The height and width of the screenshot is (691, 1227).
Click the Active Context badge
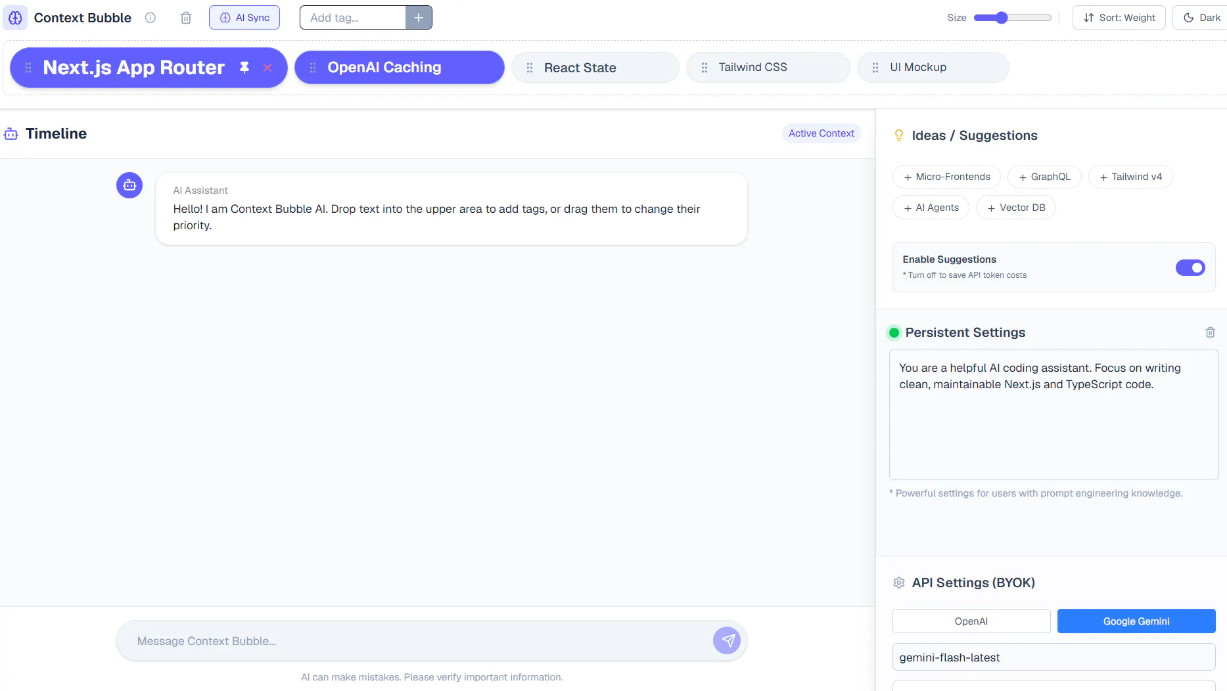[x=822, y=133]
